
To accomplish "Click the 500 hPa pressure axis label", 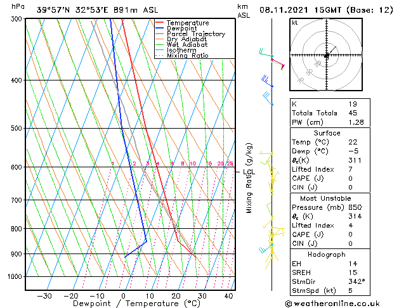I will click(17, 128).
